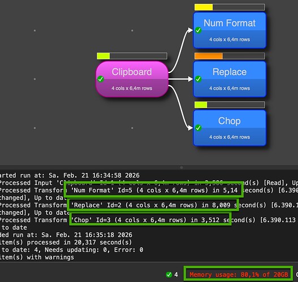This screenshot has width=298, height=282.
Task: Click green checkmark on Chop node
Action: [198, 128]
